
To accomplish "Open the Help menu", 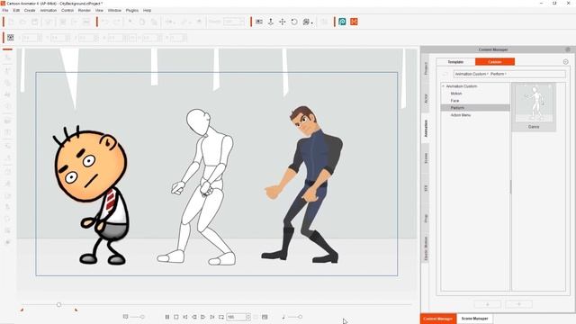I will 147,10.
